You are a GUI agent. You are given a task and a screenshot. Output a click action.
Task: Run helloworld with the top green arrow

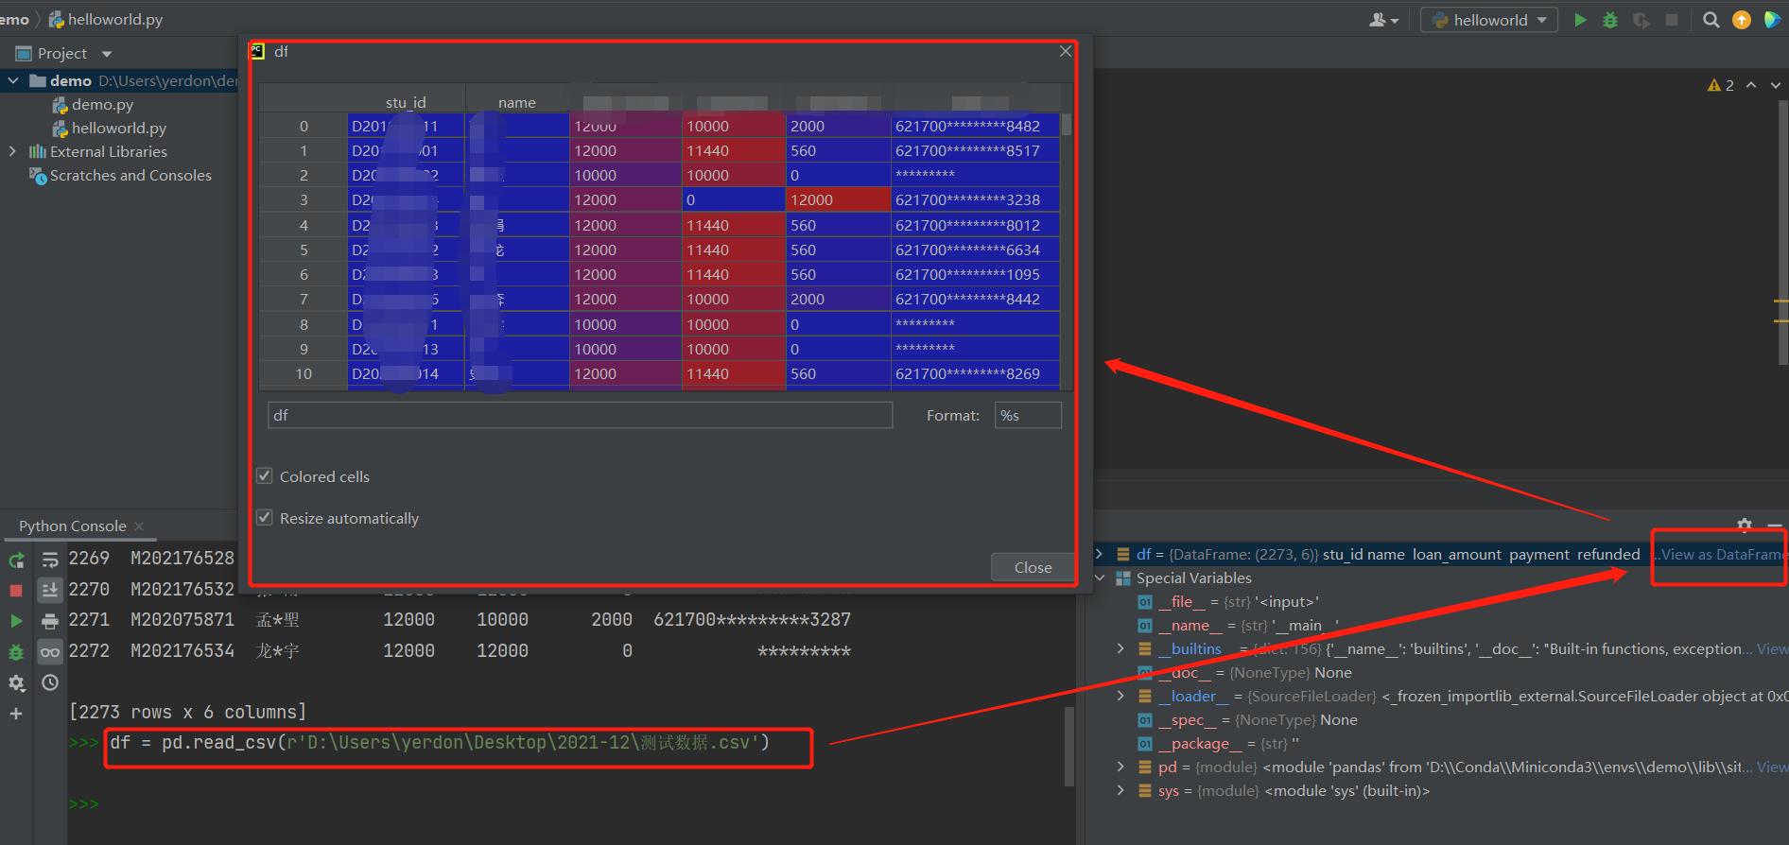click(x=1580, y=20)
